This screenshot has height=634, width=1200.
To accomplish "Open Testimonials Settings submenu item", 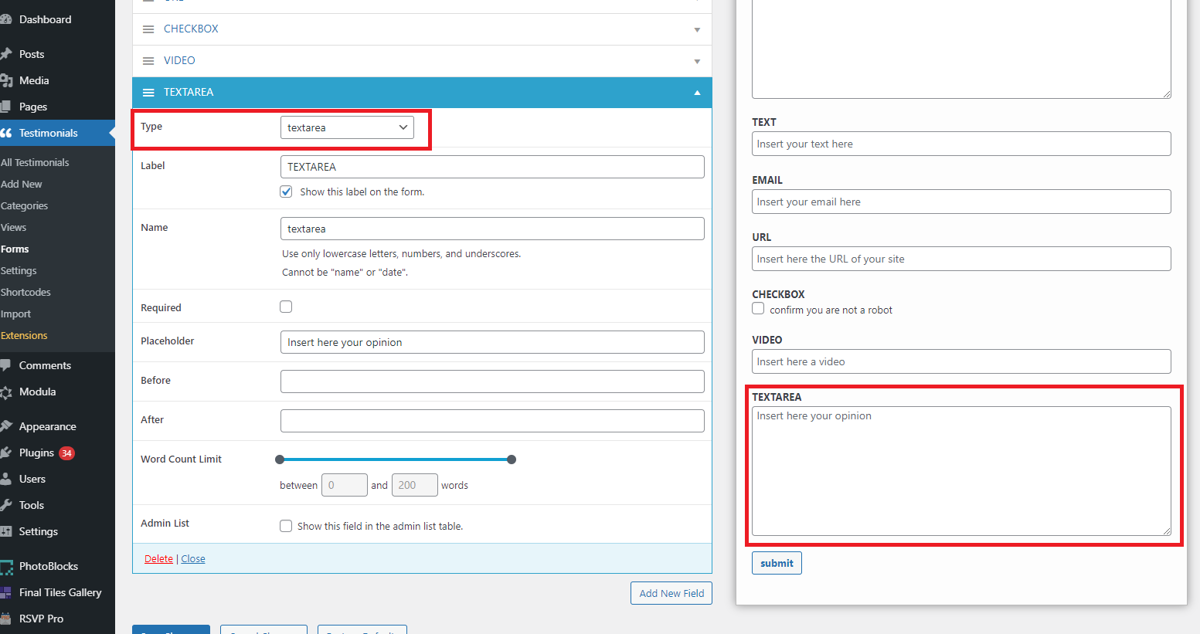I will point(19,270).
